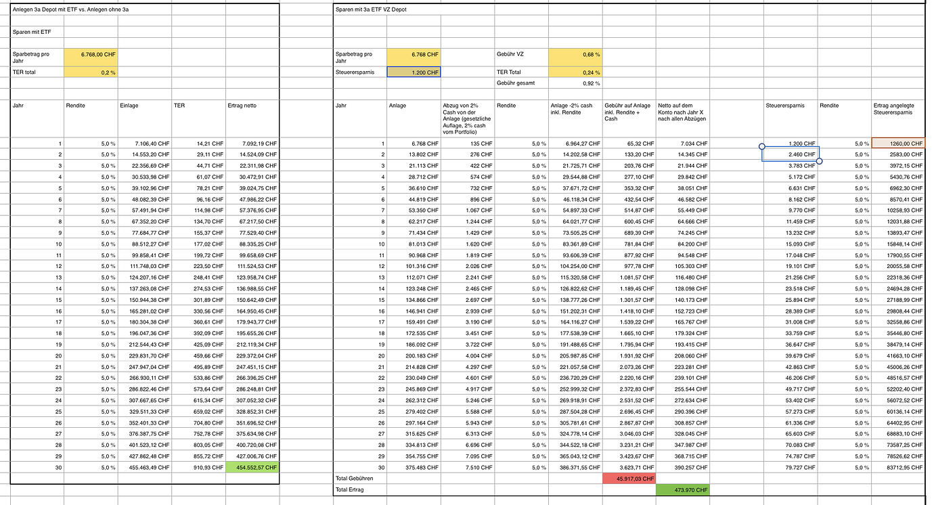Viewport: 934px width, 505px height.
Task: Select the "Ertrag netto" column header
Action: tap(252, 118)
